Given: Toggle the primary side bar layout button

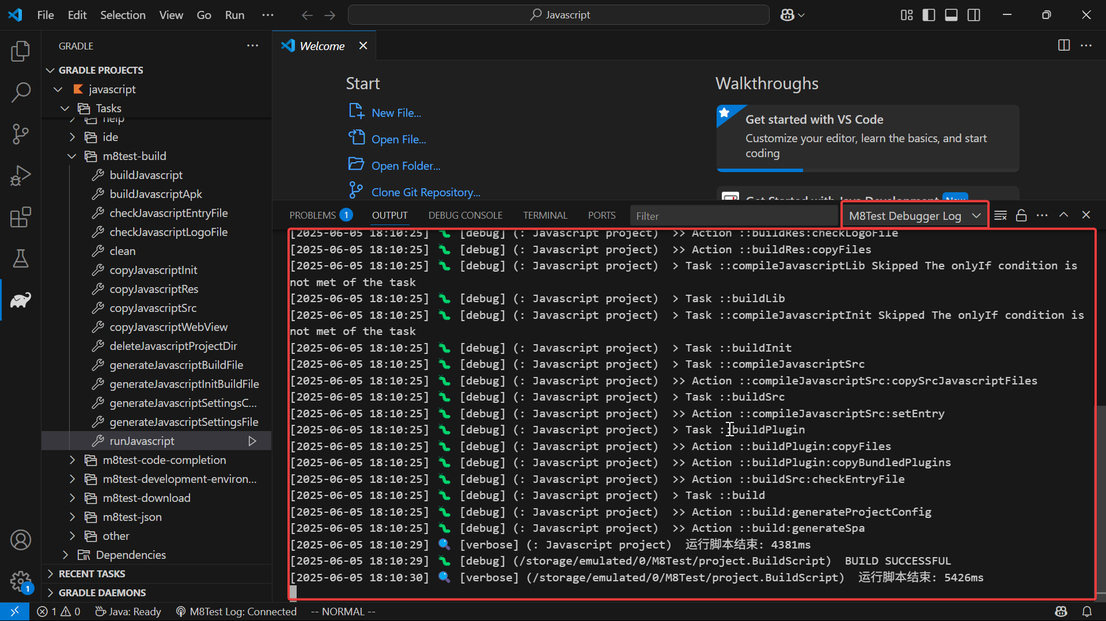Looking at the screenshot, I should [929, 15].
